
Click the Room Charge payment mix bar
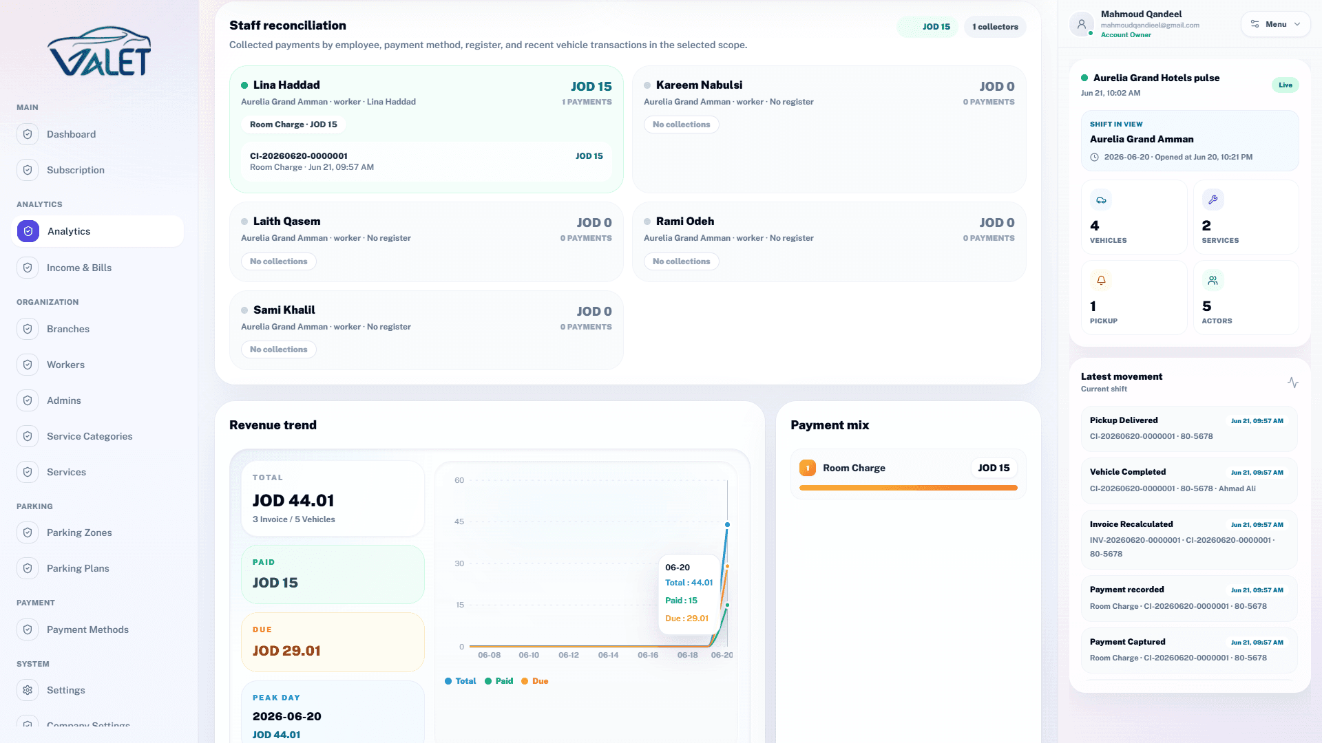[x=908, y=488]
